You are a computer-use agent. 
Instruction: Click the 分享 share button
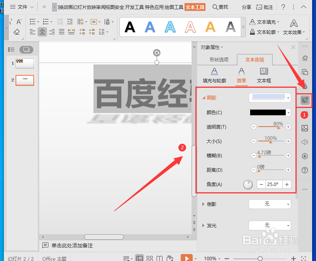pos(247,7)
